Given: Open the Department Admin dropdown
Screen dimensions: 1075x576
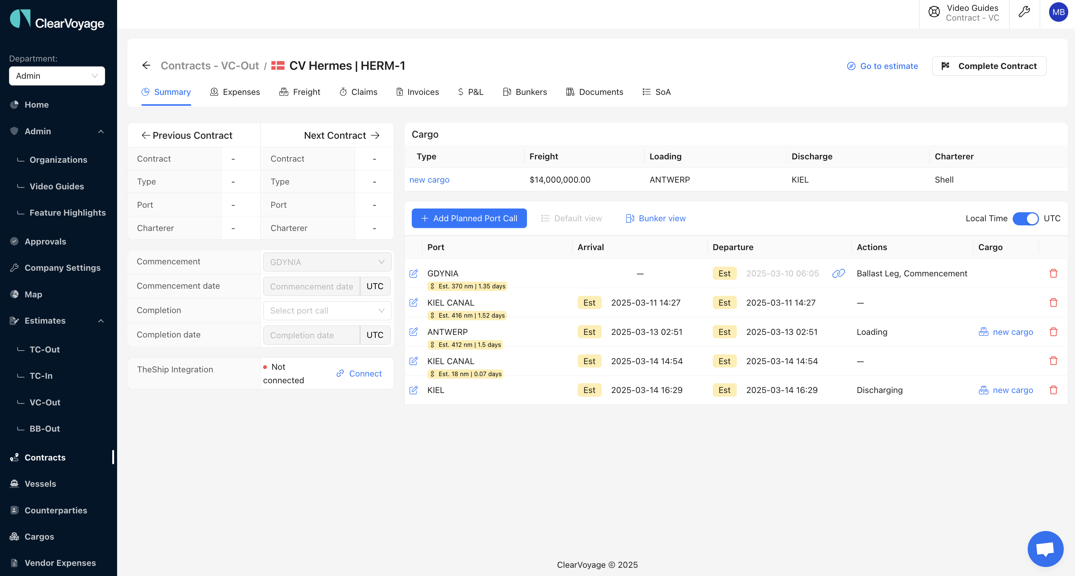Looking at the screenshot, I should pyautogui.click(x=57, y=76).
